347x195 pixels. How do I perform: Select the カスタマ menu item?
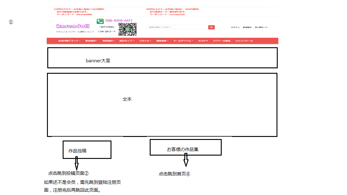pos(203,41)
